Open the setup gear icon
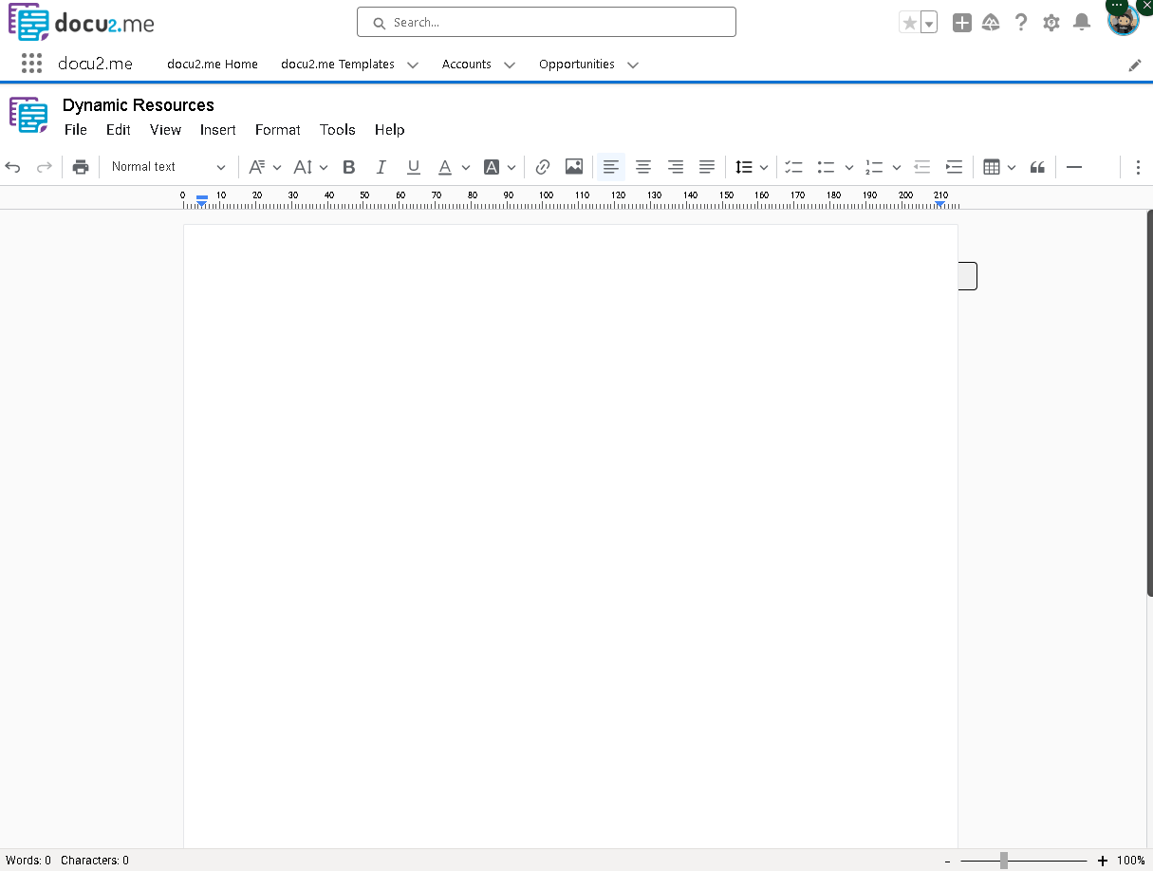Viewport: 1153px width, 871px height. click(1051, 23)
